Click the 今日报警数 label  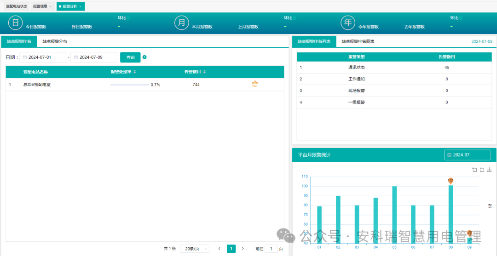coord(36,27)
